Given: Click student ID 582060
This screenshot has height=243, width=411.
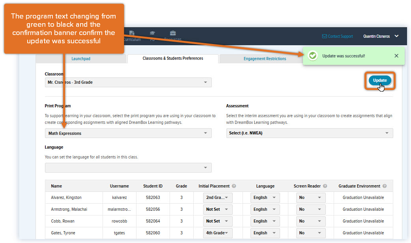Looking at the screenshot, I should [x=153, y=233].
